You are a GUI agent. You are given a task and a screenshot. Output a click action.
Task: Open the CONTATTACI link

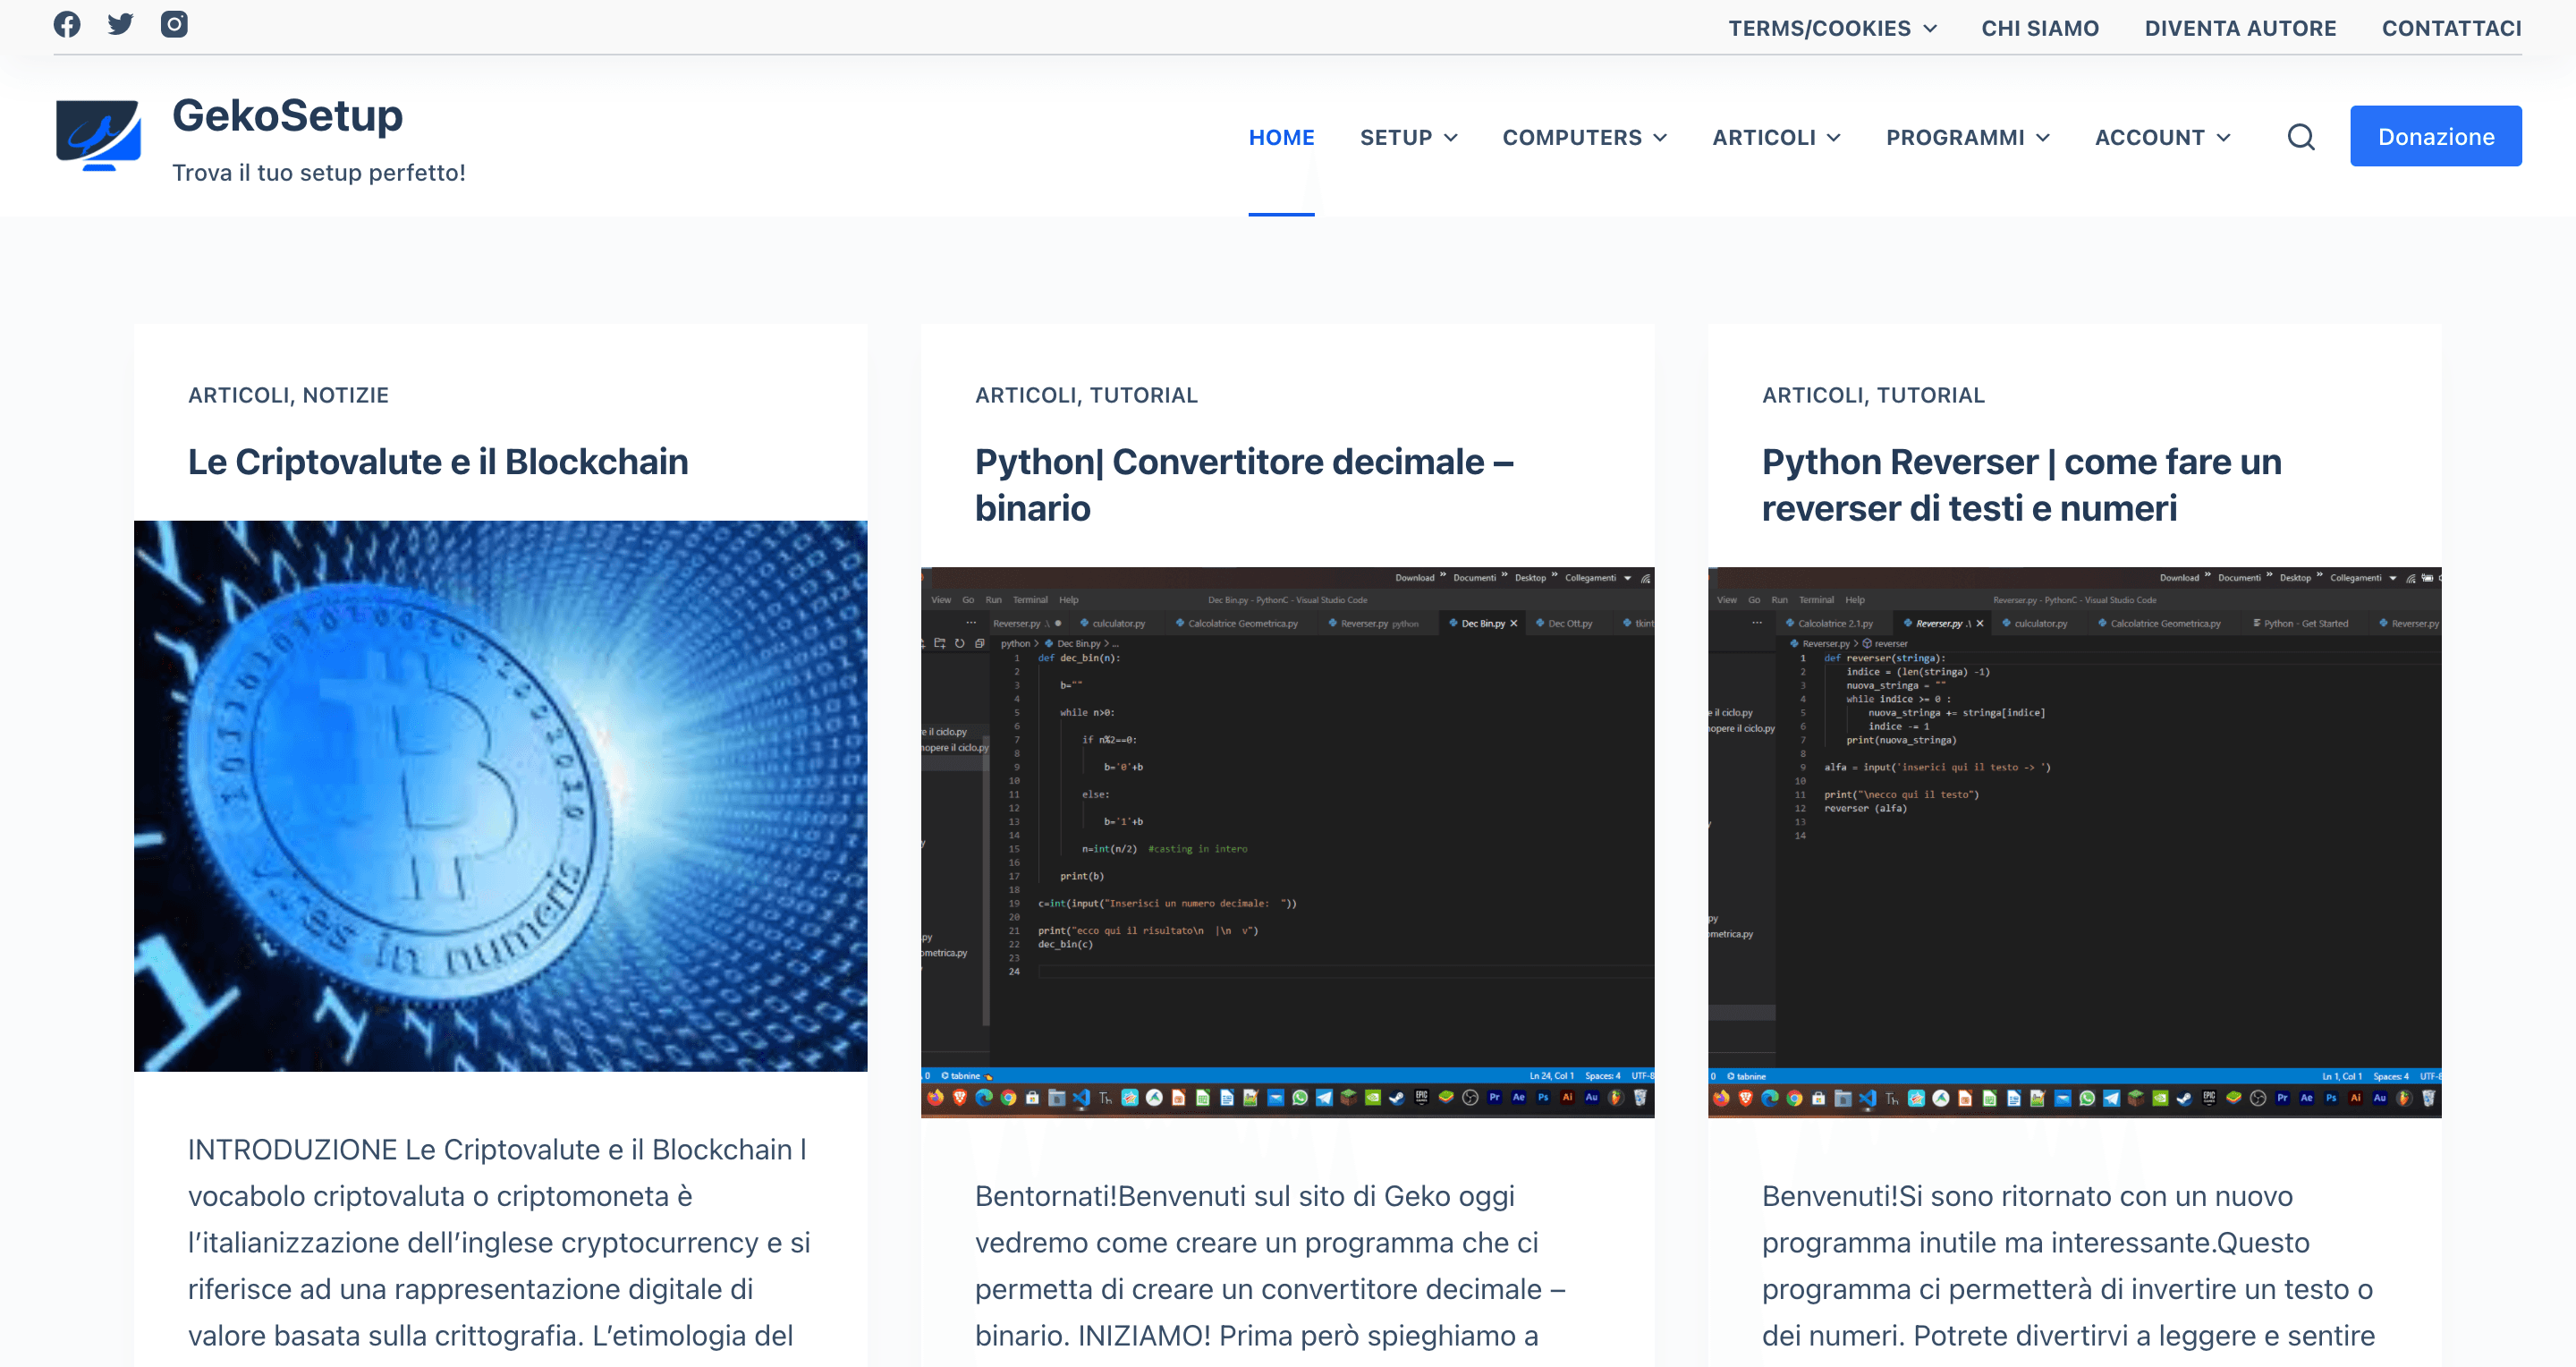pos(2451,28)
